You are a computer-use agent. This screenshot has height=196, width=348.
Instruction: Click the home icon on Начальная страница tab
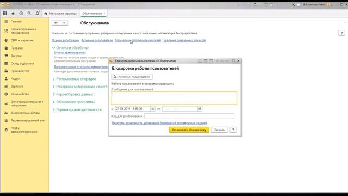[x=46, y=14]
